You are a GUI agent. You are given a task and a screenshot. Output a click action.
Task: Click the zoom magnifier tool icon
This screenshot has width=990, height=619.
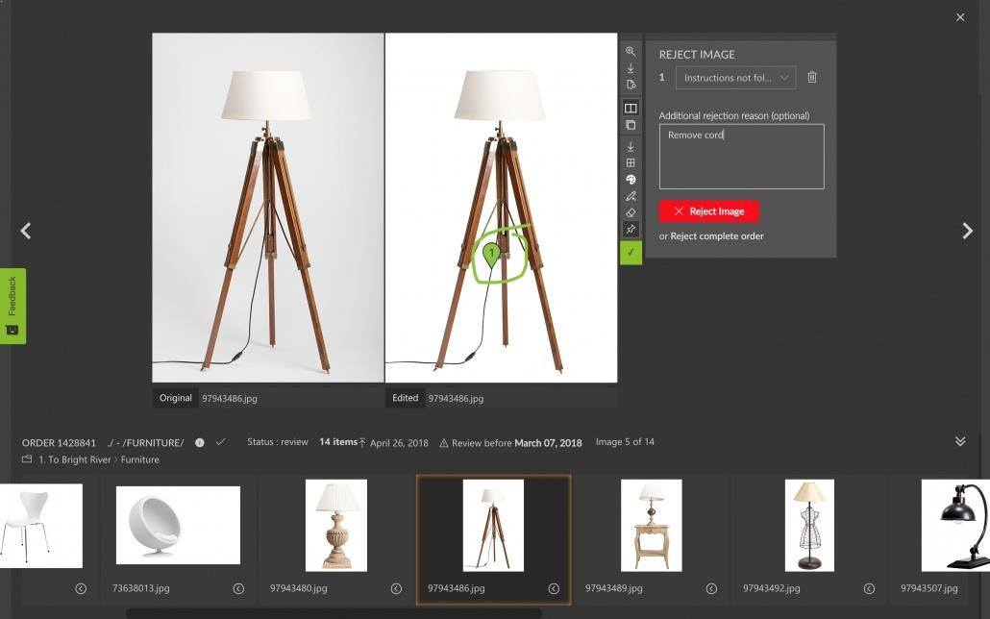coord(631,51)
